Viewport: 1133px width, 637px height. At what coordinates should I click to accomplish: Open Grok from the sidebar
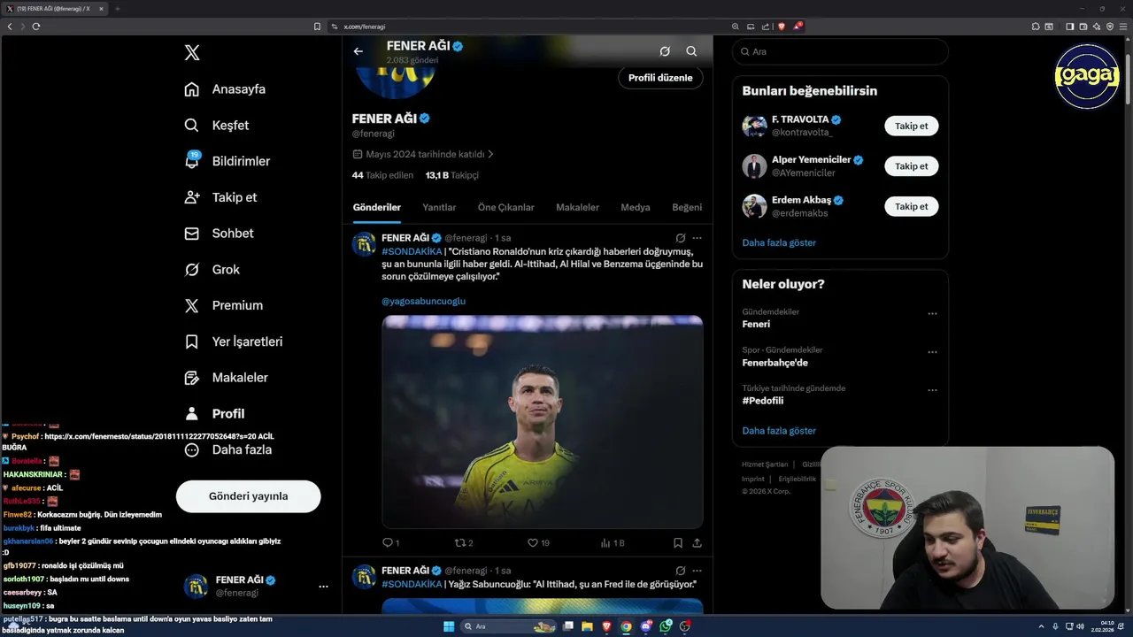click(x=212, y=270)
